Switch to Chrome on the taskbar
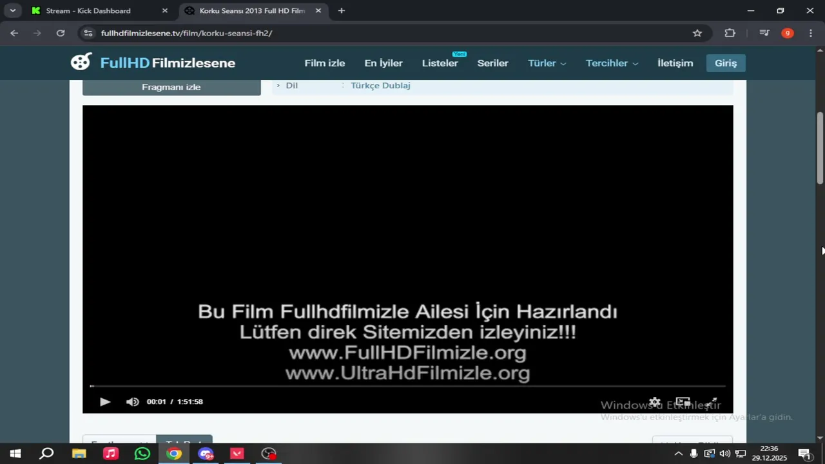The height and width of the screenshot is (464, 825). (x=174, y=454)
